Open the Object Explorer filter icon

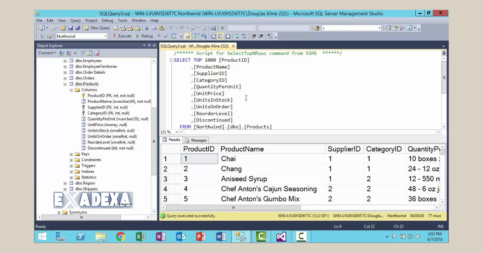[x=83, y=53]
